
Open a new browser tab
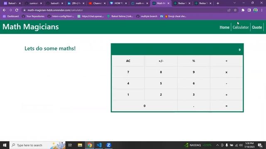click(218, 3)
